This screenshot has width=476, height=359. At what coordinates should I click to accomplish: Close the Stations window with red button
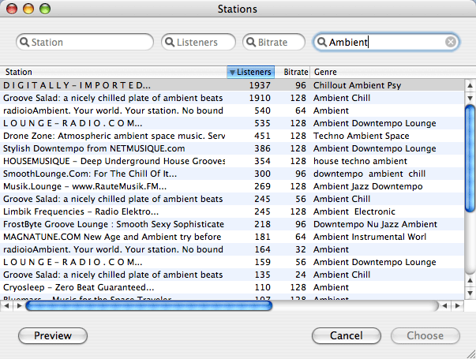point(12,9)
